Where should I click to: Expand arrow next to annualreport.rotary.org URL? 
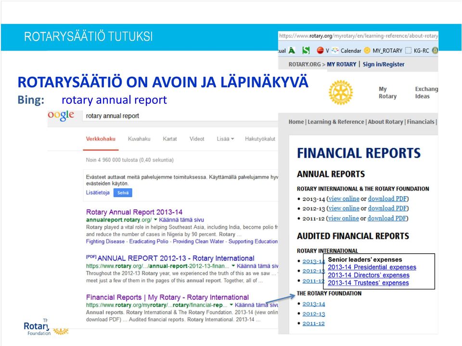click(x=155, y=220)
